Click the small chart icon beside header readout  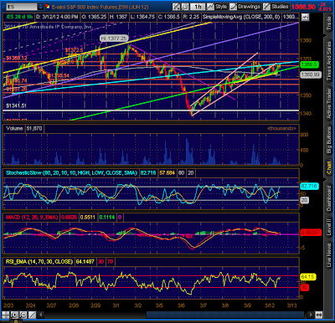point(305,17)
